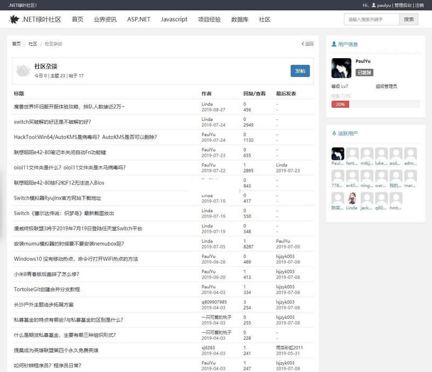Open active user Paul... avatar
This screenshot has width=432, height=372.
tap(337, 154)
